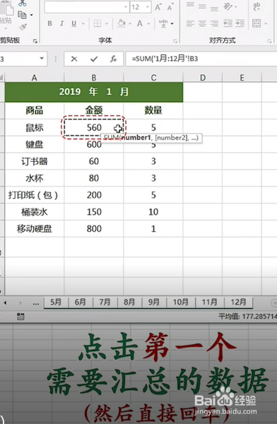Click the Orientation text angle icon
277x424 pixels.
pos(228,6)
